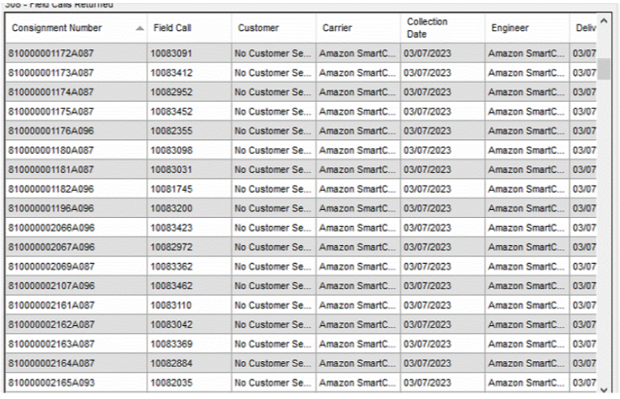Image resolution: width=620 pixels, height=399 pixels.
Task: Click field call 10082884
Action: [171, 361]
